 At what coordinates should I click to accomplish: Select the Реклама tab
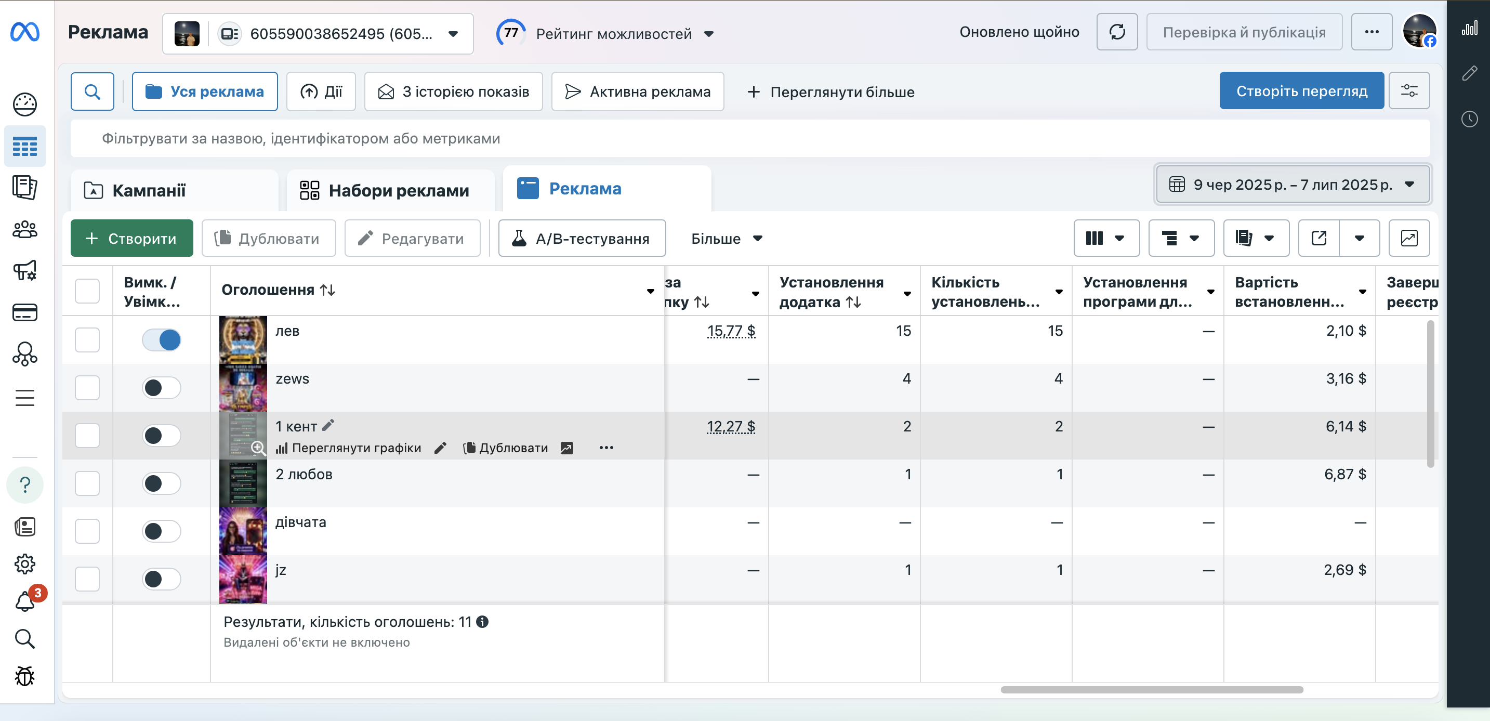(x=607, y=189)
